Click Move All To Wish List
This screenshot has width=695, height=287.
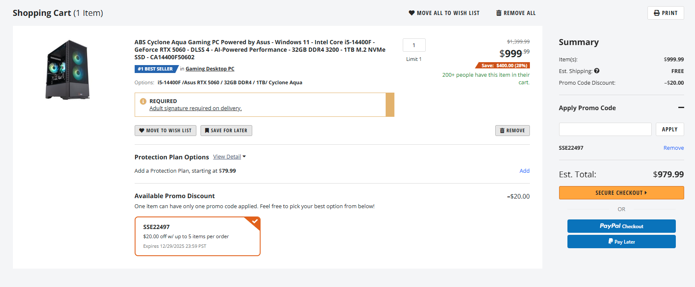[444, 13]
